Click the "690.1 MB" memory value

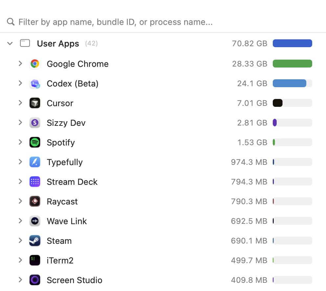[249, 241]
